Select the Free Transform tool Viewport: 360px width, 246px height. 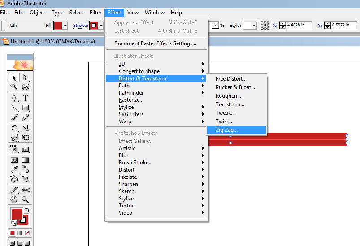pos(26,138)
